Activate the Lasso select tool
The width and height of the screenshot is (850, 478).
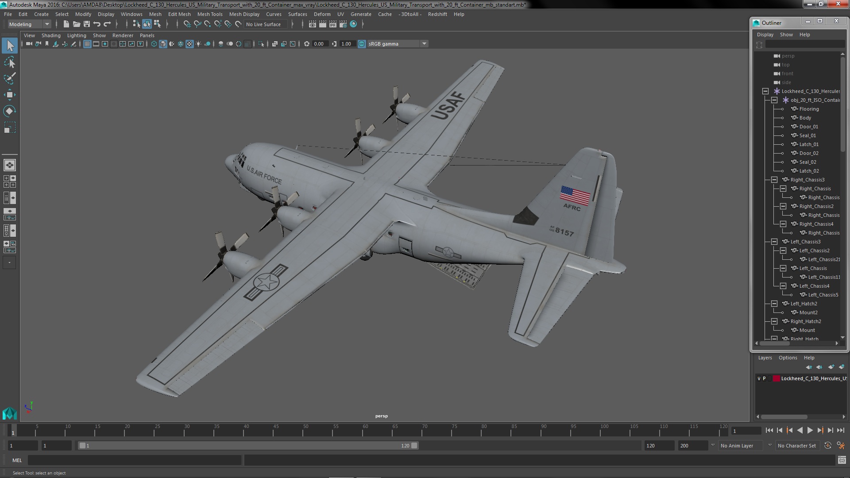tap(10, 62)
